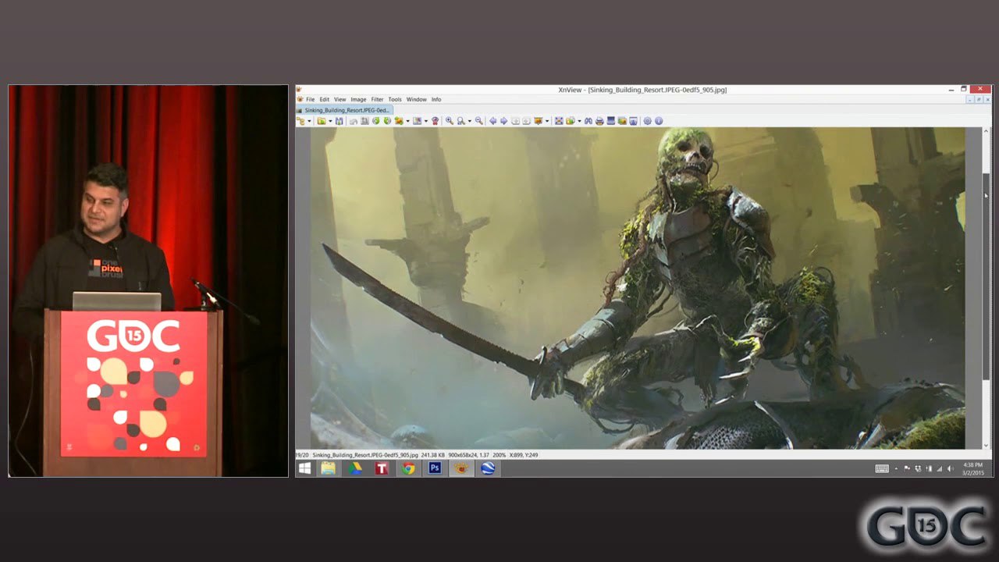Screen dimensions: 999x562
Task: Click the Open file folder icon
Action: click(322, 121)
